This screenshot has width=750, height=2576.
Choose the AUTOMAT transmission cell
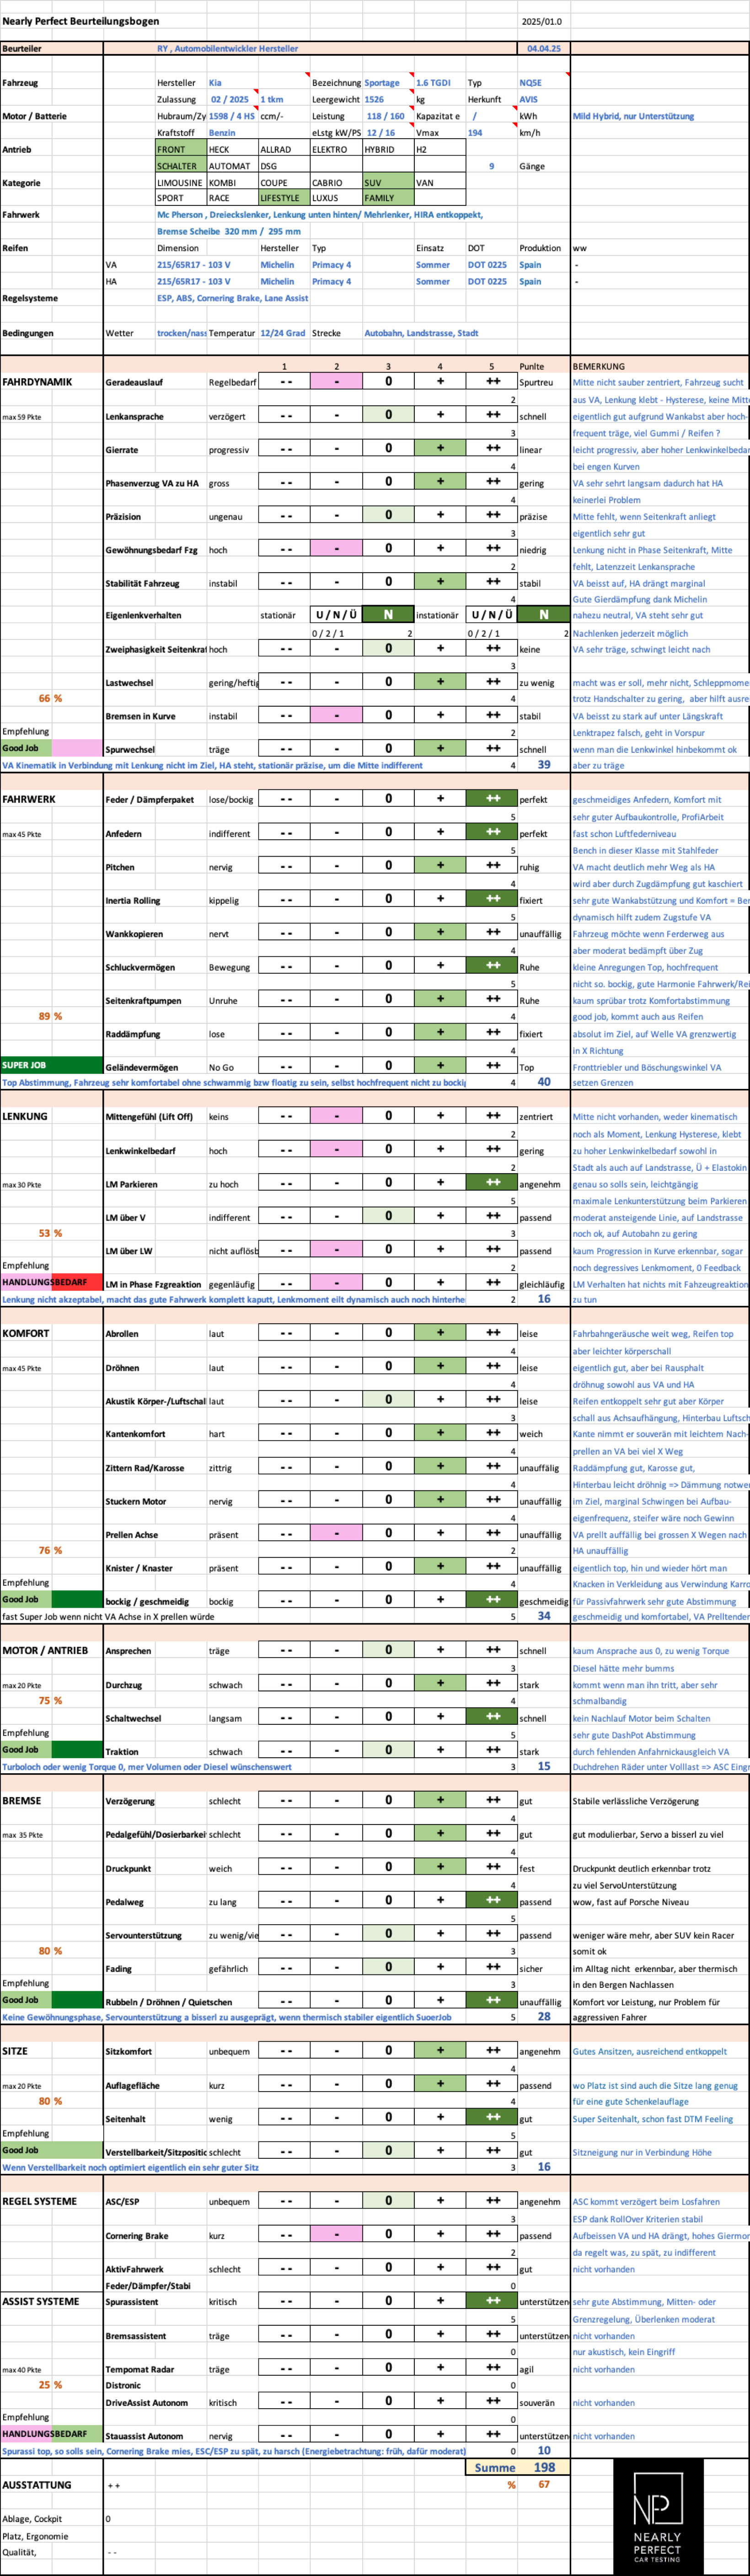(231, 166)
